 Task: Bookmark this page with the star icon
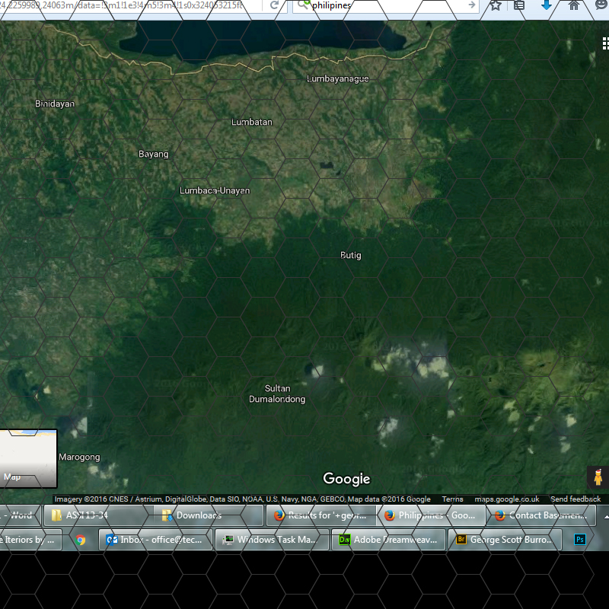(496, 5)
